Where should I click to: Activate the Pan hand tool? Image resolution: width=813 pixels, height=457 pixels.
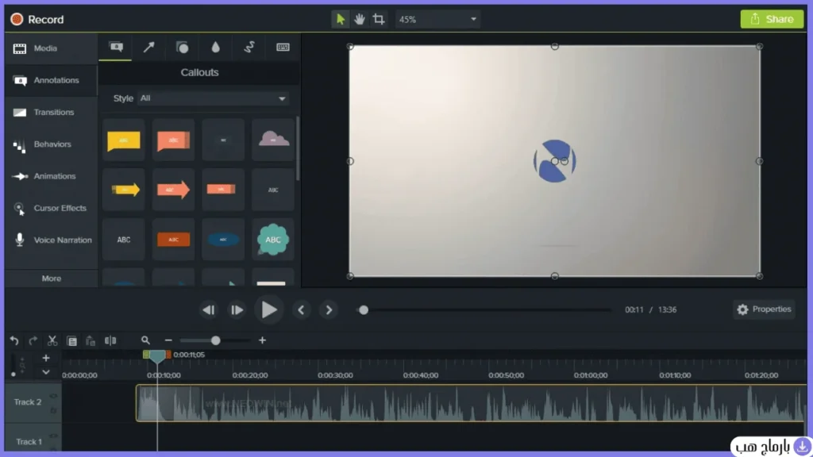(x=360, y=19)
